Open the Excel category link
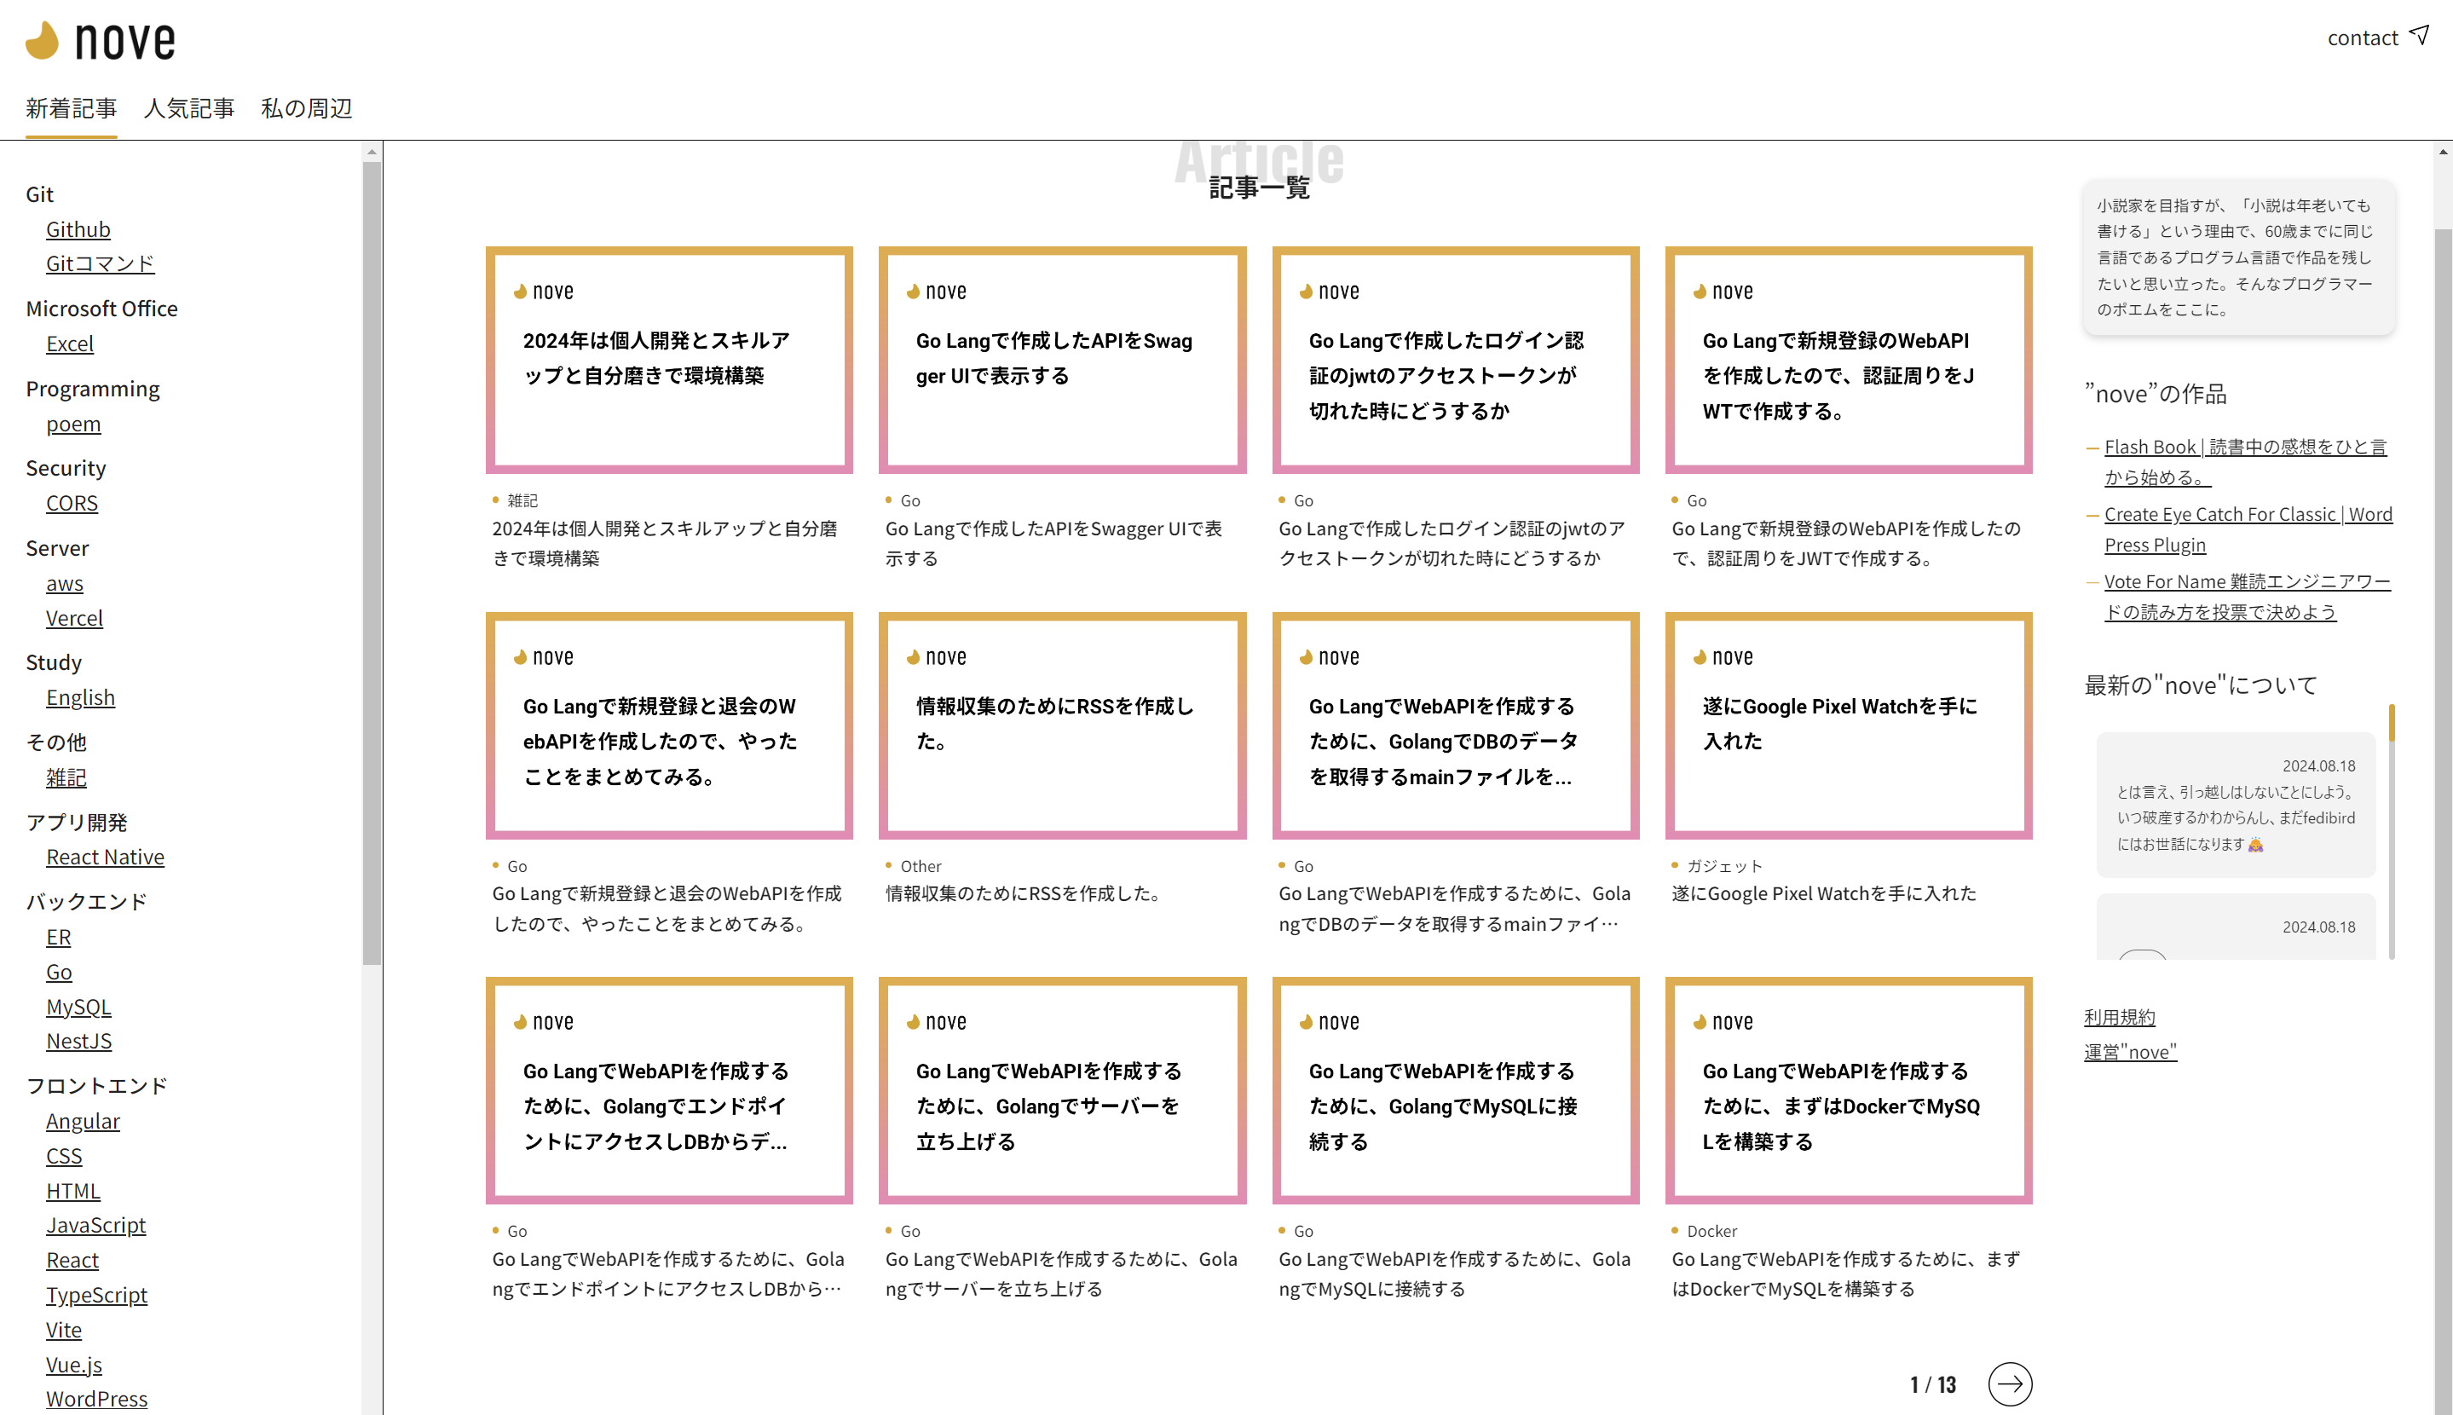 (x=70, y=343)
